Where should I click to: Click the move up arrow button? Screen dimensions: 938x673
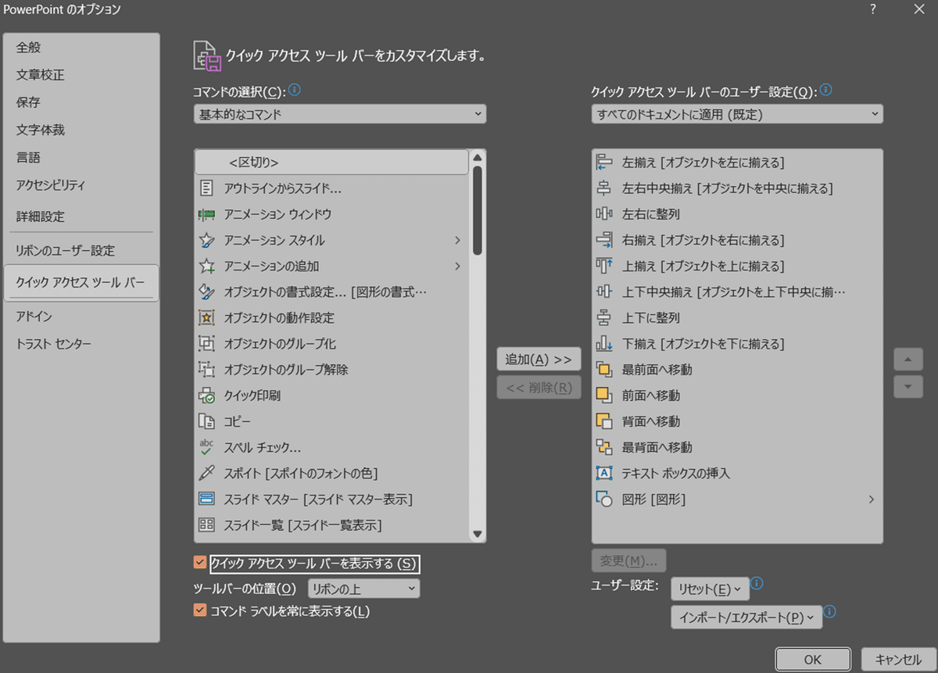coord(908,360)
